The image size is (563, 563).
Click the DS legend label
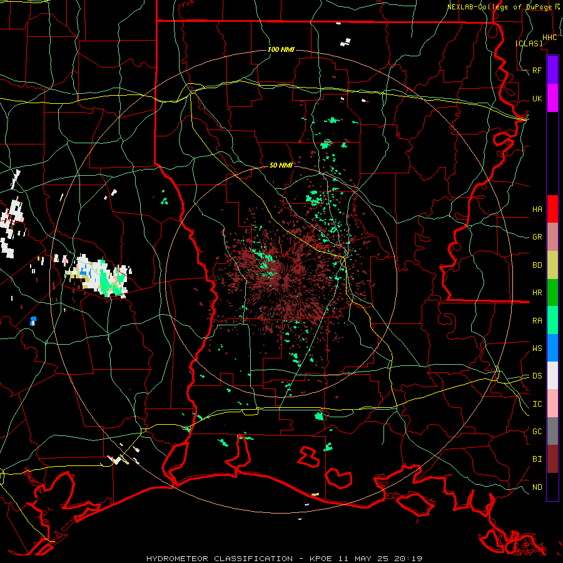[x=537, y=376]
